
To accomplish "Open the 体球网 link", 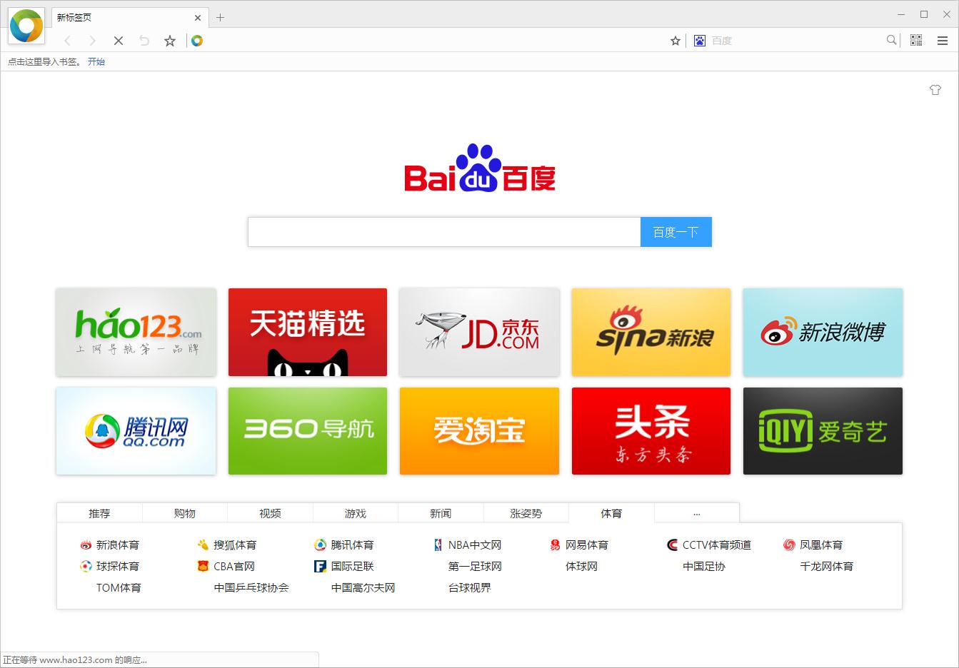I will [x=581, y=566].
